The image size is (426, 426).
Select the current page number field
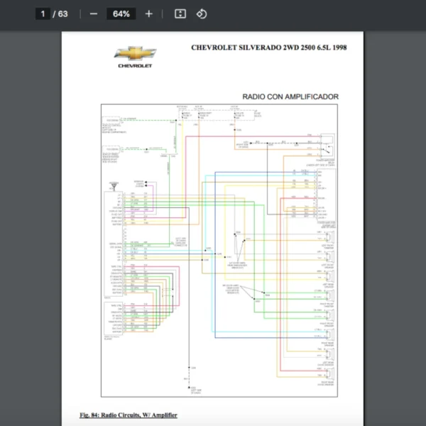coord(43,13)
